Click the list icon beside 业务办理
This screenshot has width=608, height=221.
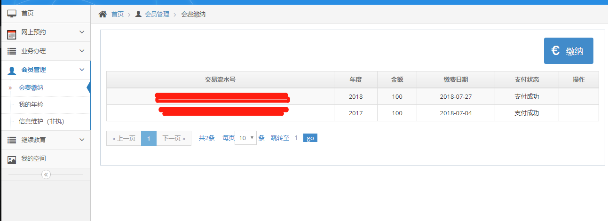click(x=12, y=51)
